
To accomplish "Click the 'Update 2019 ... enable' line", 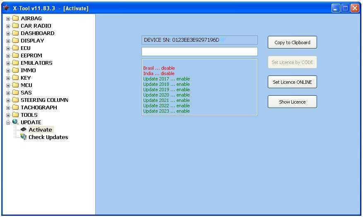I will [x=166, y=90].
